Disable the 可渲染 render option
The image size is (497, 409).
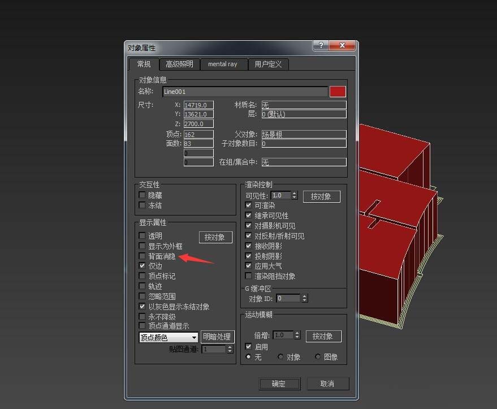point(249,205)
